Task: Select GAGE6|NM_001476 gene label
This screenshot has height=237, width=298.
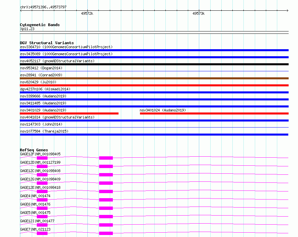Action: pyautogui.click(x=35, y=204)
